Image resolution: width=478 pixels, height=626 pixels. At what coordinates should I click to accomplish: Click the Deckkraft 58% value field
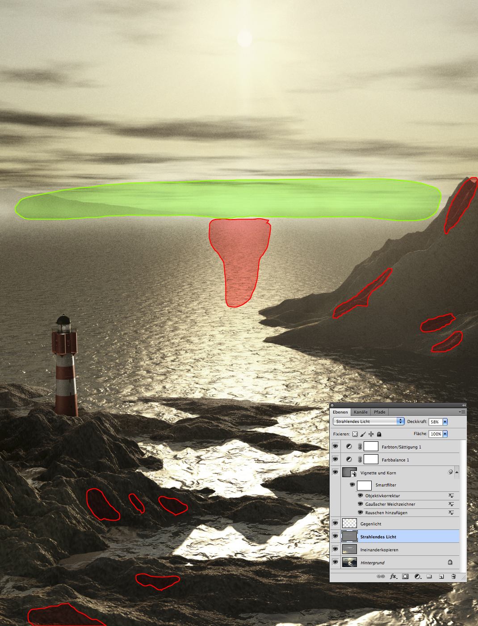(436, 422)
